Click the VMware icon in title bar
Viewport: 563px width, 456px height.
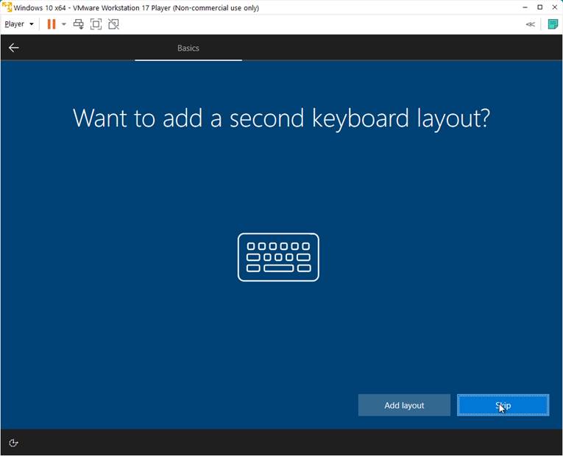(7, 7)
